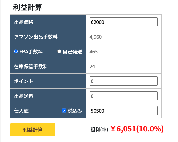Screen dimensions: 178x142
Task: Select the 自己発送 radio button
Action: [x=59, y=51]
